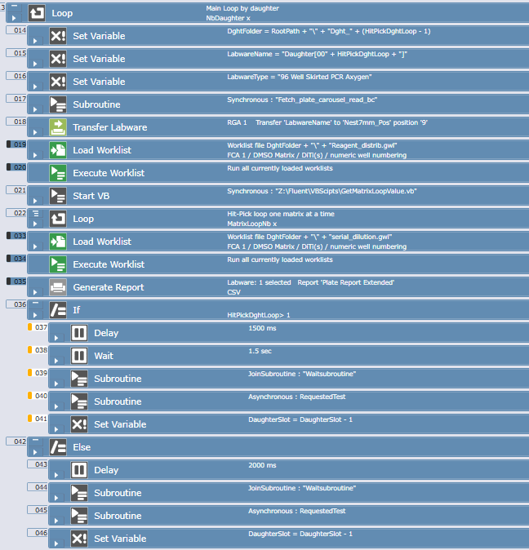This screenshot has height=550, width=529.
Task: Click the Generate Report printer icon
Action: point(58,287)
